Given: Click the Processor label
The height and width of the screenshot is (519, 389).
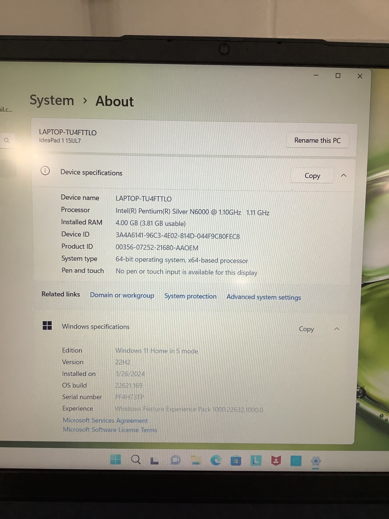Looking at the screenshot, I should pyautogui.click(x=75, y=210).
